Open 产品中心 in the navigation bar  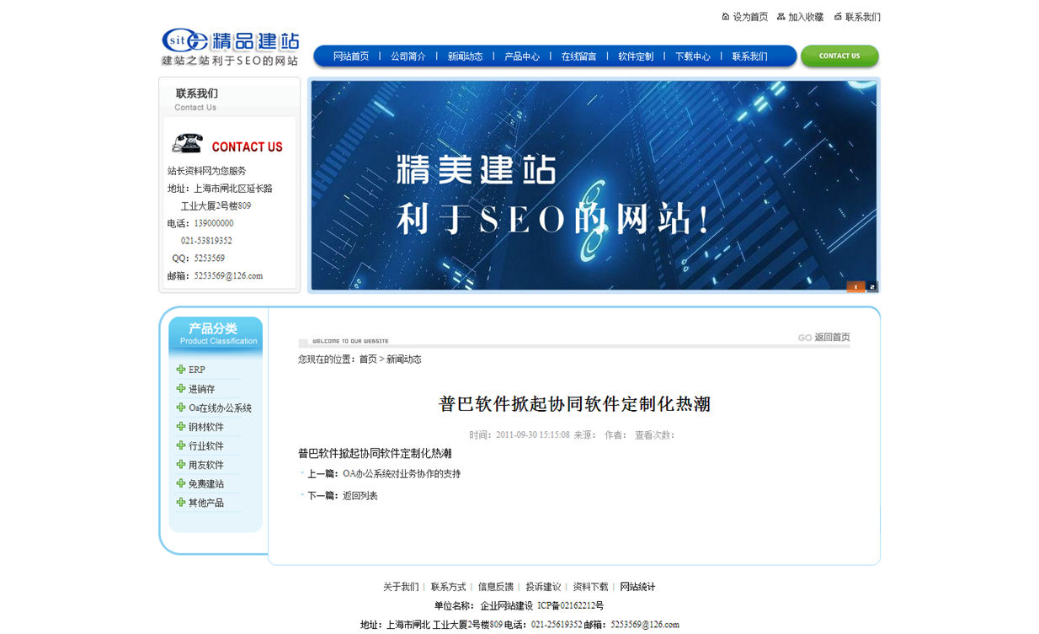[522, 56]
